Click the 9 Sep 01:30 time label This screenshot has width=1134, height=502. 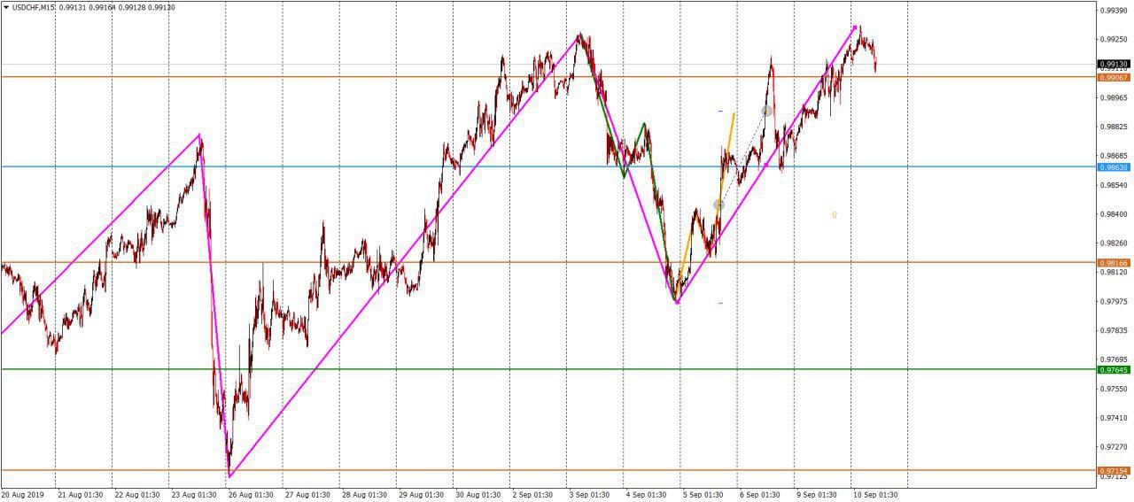point(816,494)
